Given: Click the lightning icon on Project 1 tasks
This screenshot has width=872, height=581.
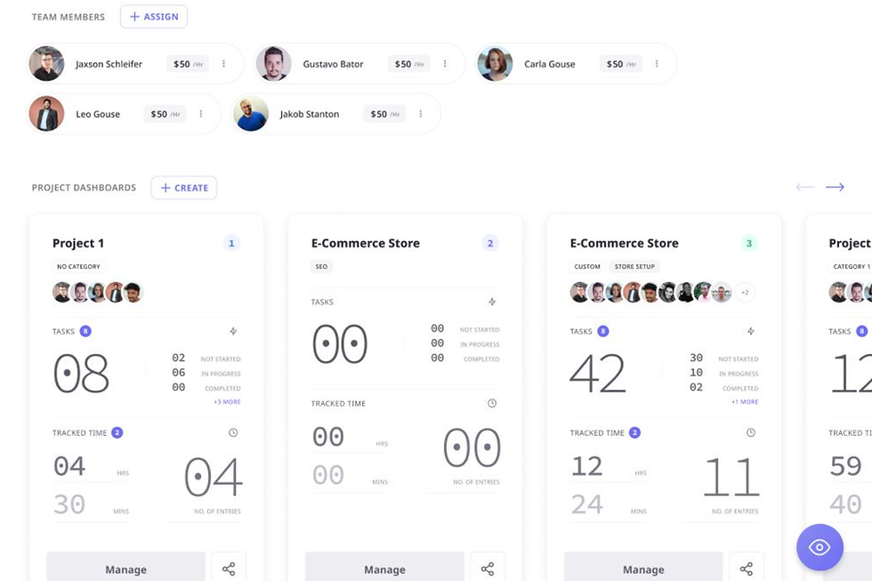Looking at the screenshot, I should tap(232, 331).
